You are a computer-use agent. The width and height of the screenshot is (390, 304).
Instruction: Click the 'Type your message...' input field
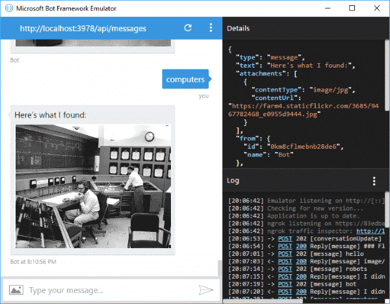tap(112, 290)
